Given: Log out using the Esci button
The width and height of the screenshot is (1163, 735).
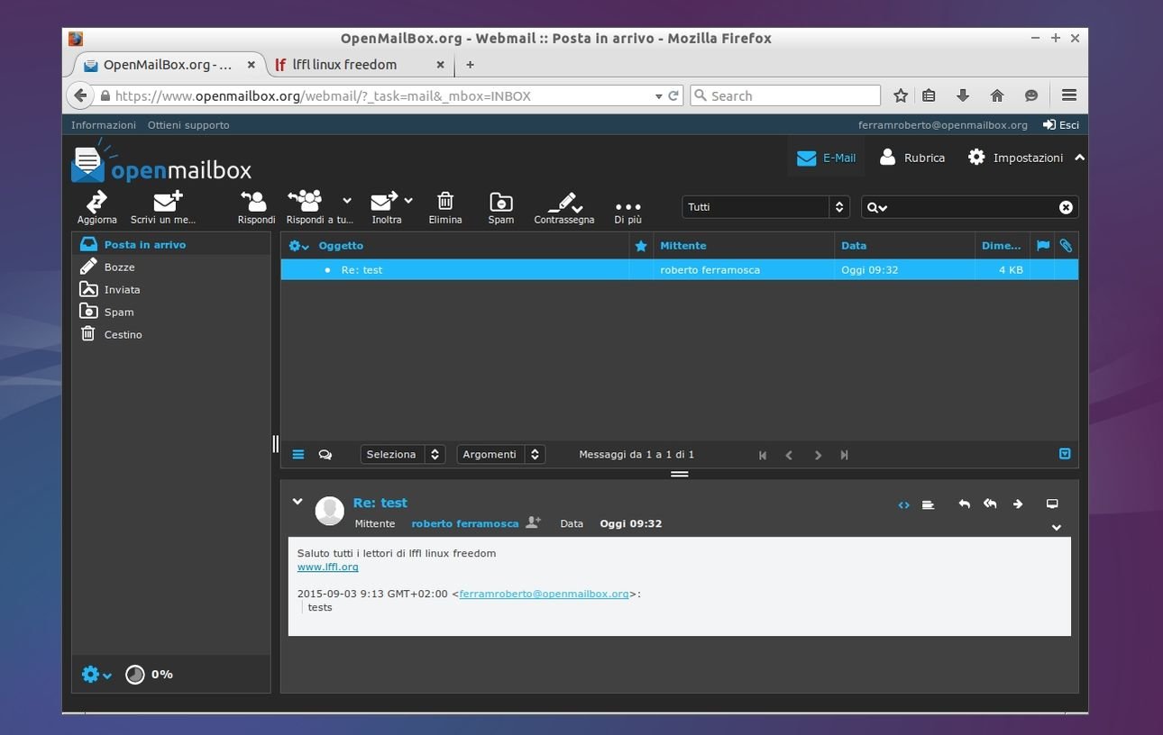Looking at the screenshot, I should click(x=1061, y=125).
